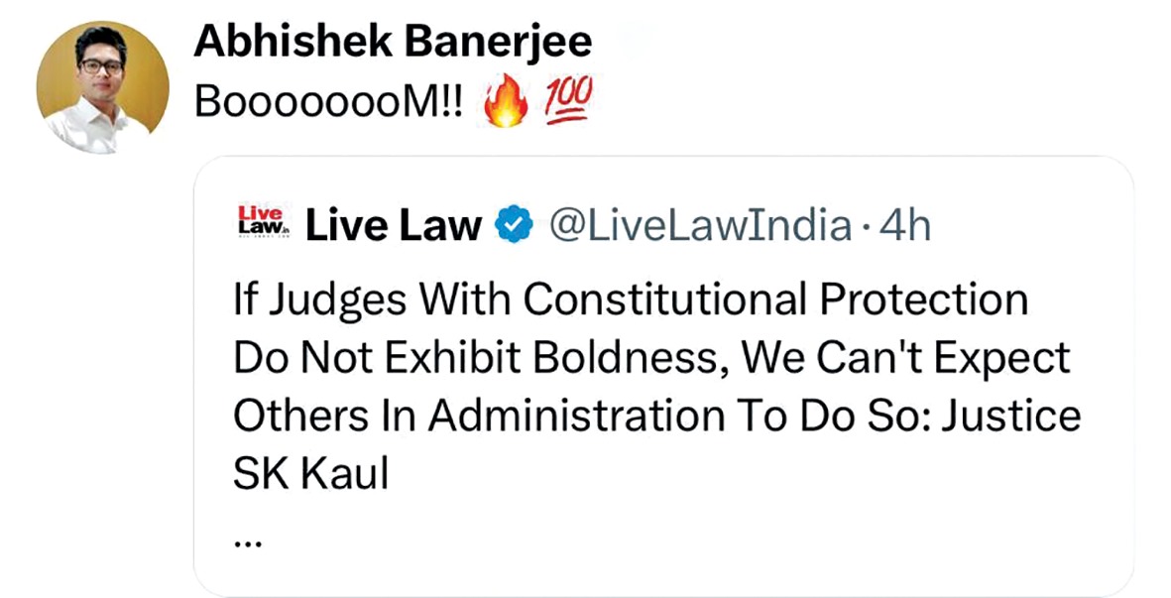Click the red 100 emoji

(567, 101)
